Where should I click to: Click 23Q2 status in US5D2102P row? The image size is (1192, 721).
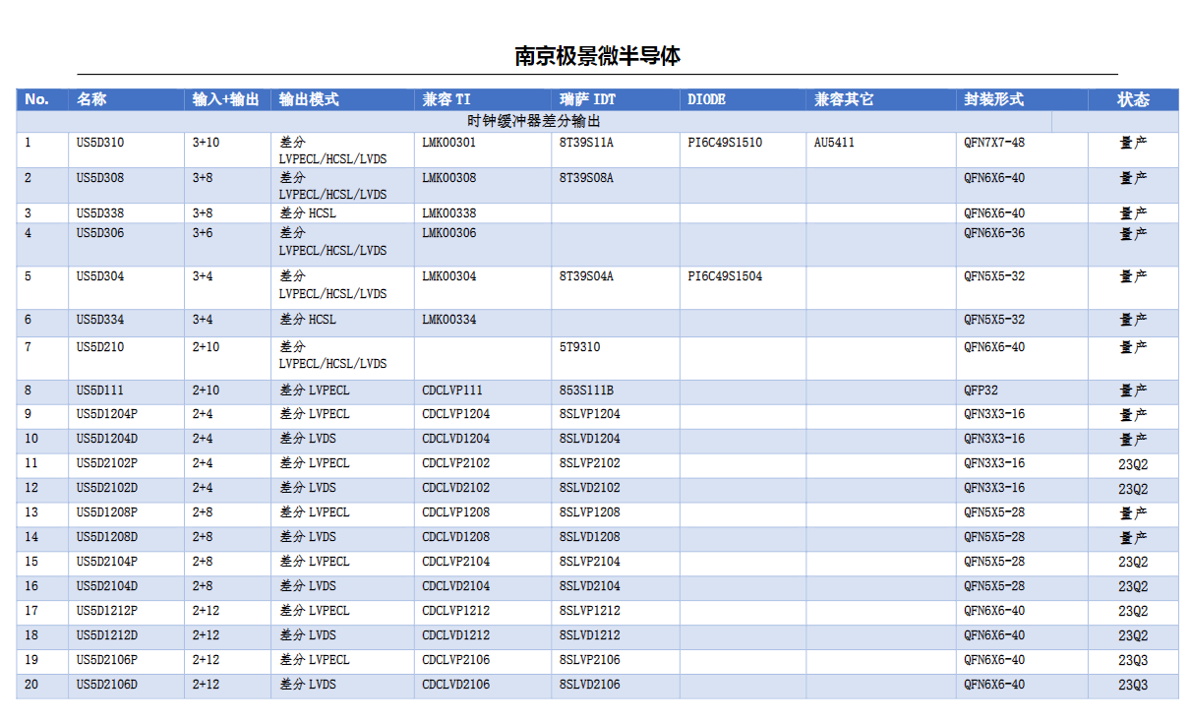point(1133,464)
